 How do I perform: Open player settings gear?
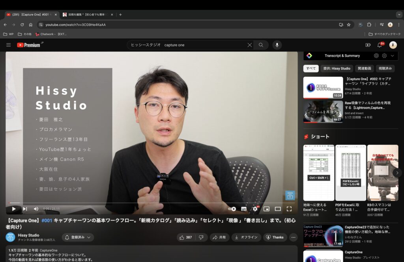click(255, 209)
